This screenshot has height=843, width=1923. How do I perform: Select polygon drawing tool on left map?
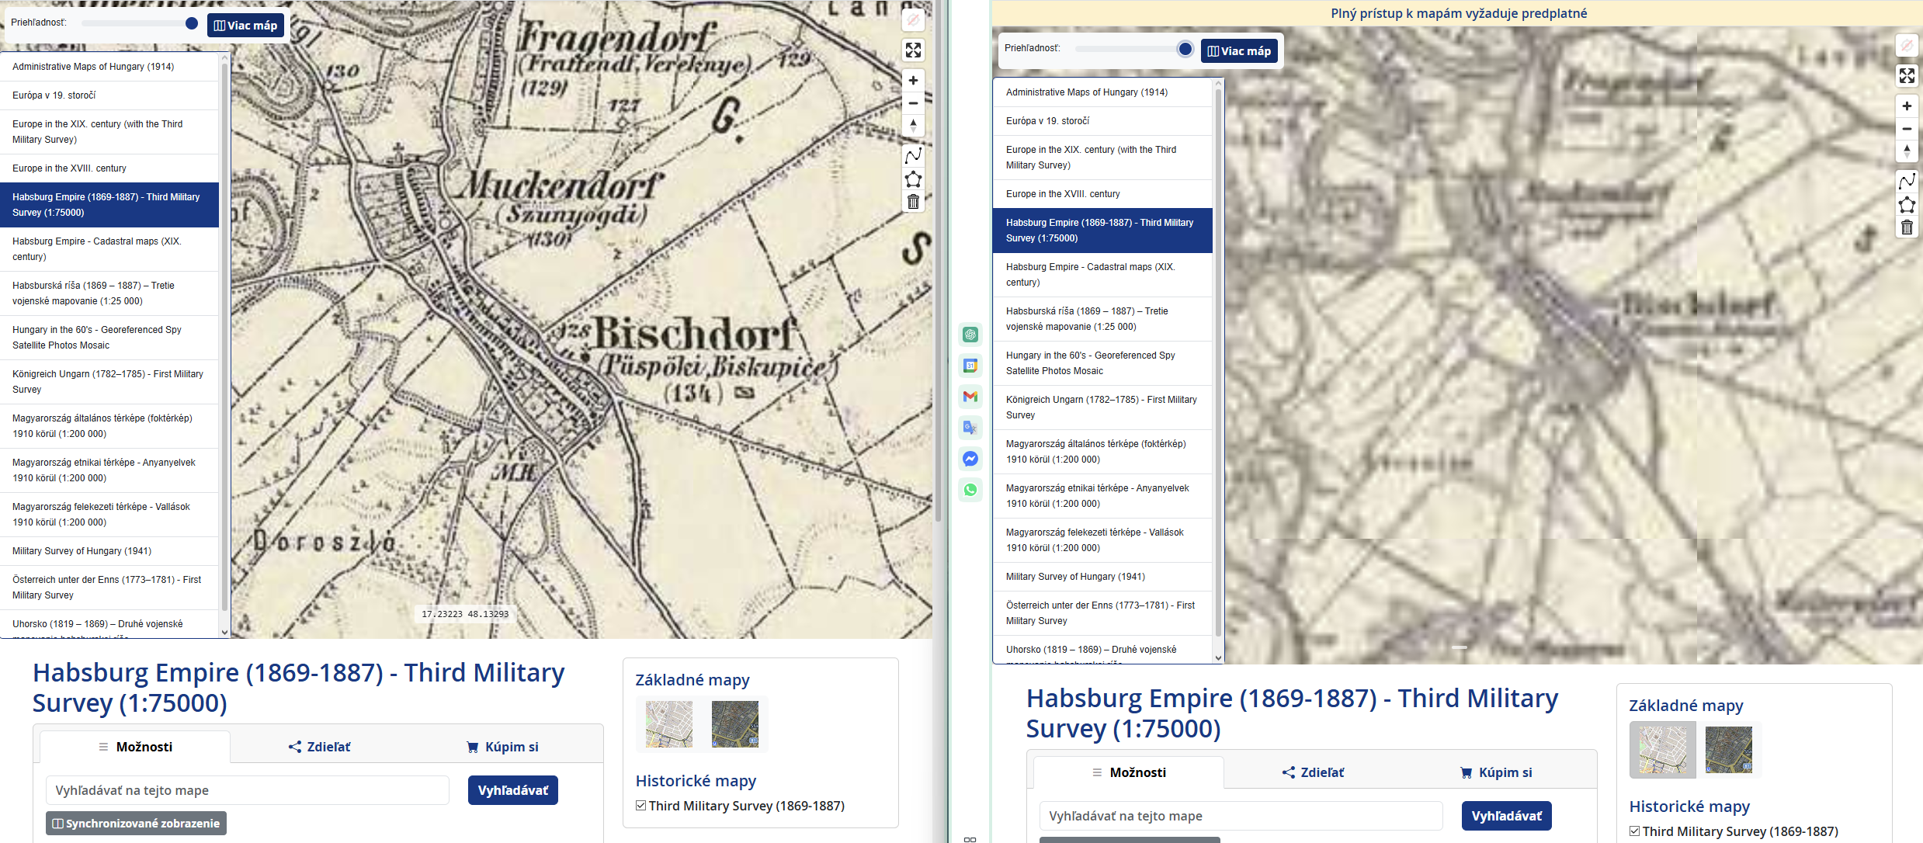(913, 179)
